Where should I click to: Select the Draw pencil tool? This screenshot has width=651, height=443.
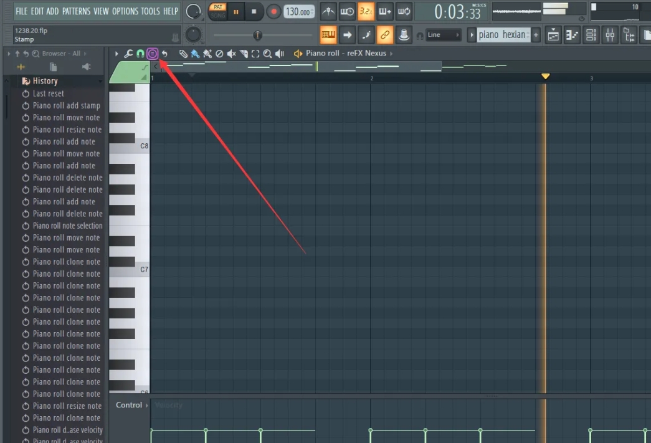(183, 54)
